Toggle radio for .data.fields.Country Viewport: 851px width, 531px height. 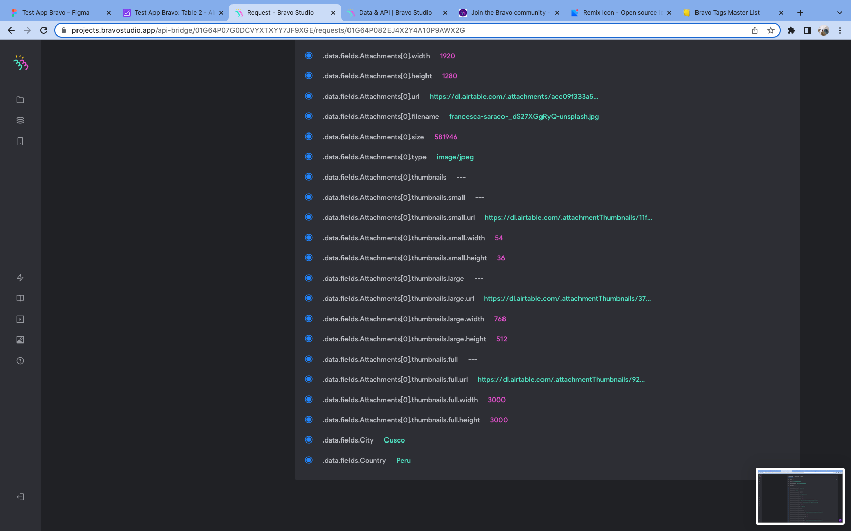point(308,460)
